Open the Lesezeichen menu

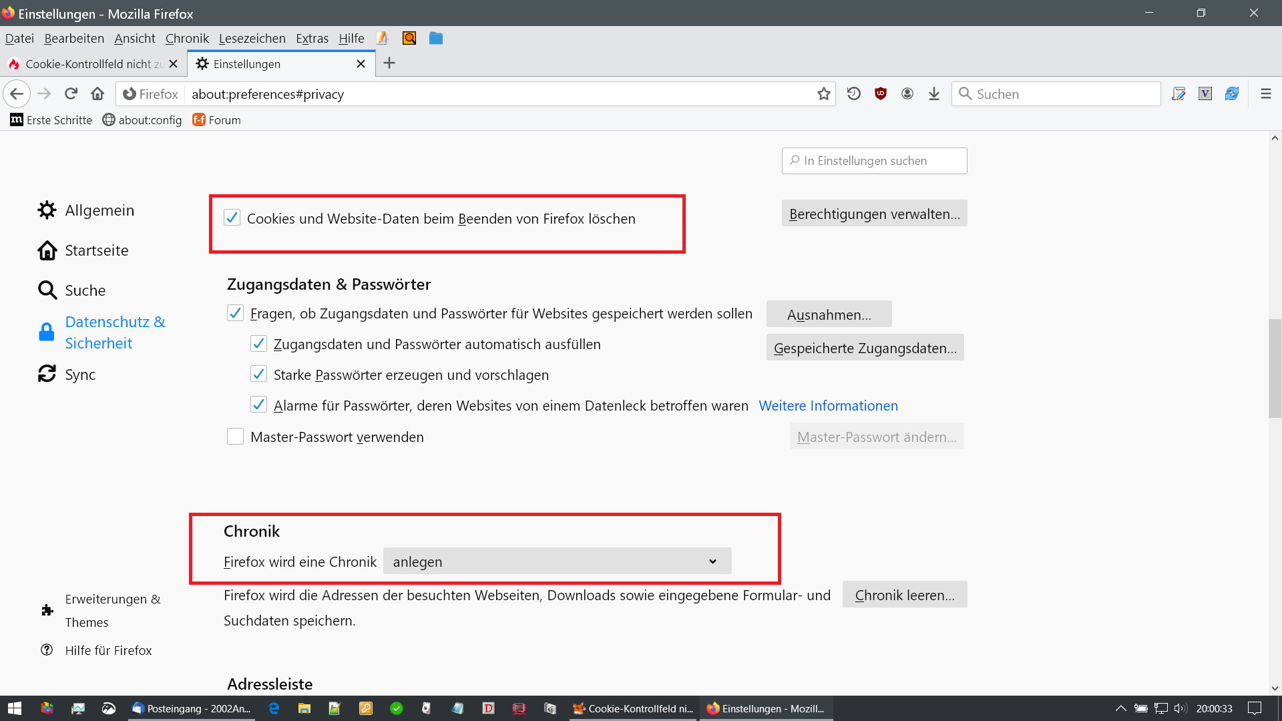pyautogui.click(x=252, y=38)
